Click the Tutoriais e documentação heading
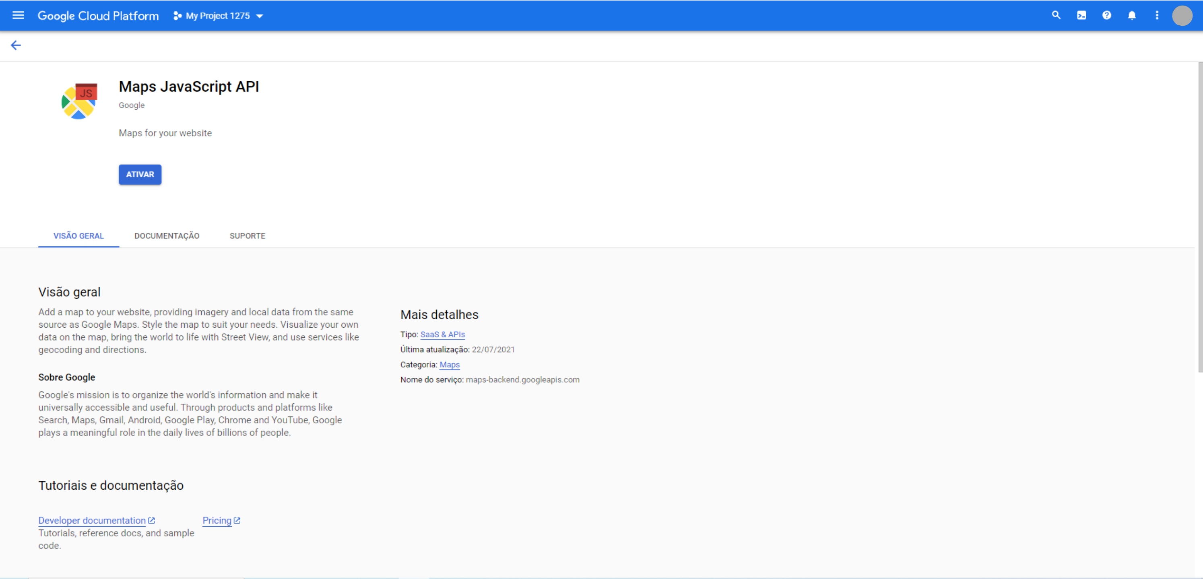The image size is (1203, 579). (x=111, y=485)
